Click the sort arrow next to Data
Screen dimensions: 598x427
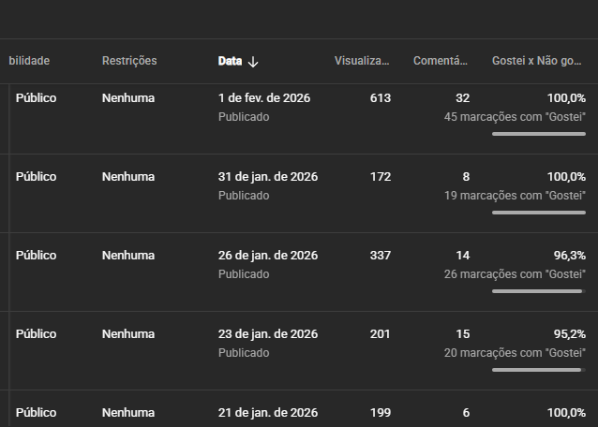tap(253, 62)
